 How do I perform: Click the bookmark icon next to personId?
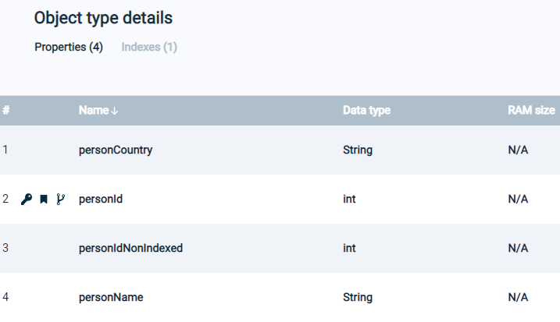(x=44, y=199)
